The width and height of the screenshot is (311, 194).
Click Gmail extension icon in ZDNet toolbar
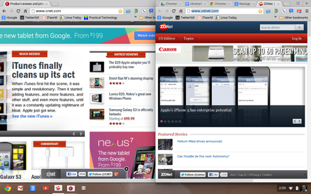click(x=299, y=11)
